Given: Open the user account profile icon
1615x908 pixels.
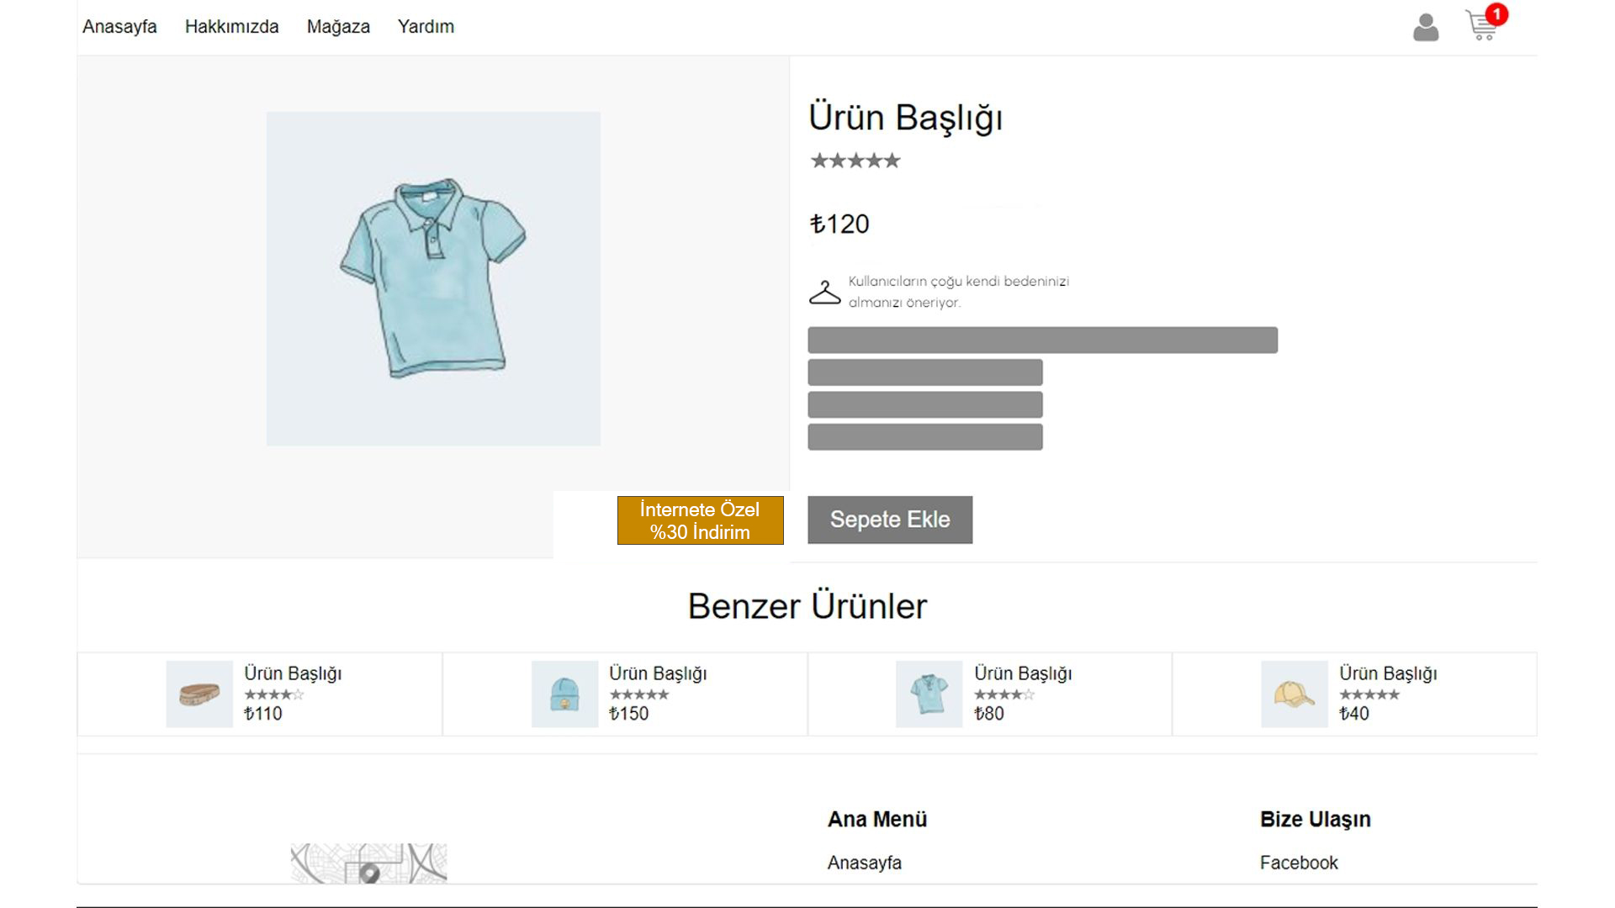Looking at the screenshot, I should click(x=1425, y=27).
